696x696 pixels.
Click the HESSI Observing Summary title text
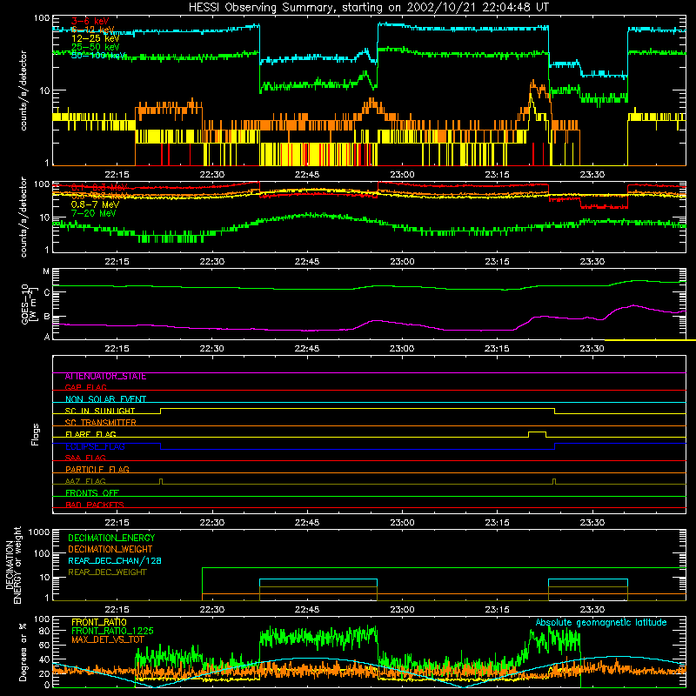368,8
